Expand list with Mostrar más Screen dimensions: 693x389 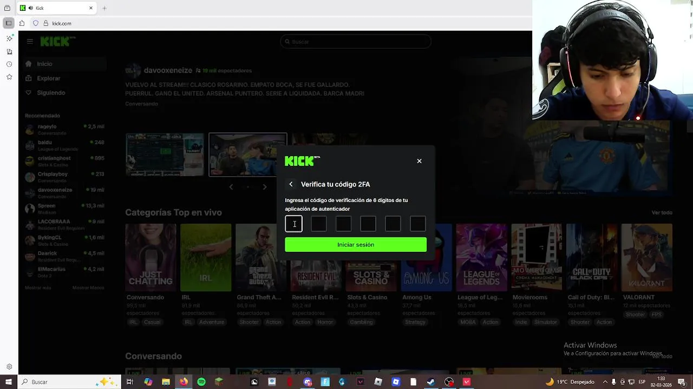tap(38, 288)
